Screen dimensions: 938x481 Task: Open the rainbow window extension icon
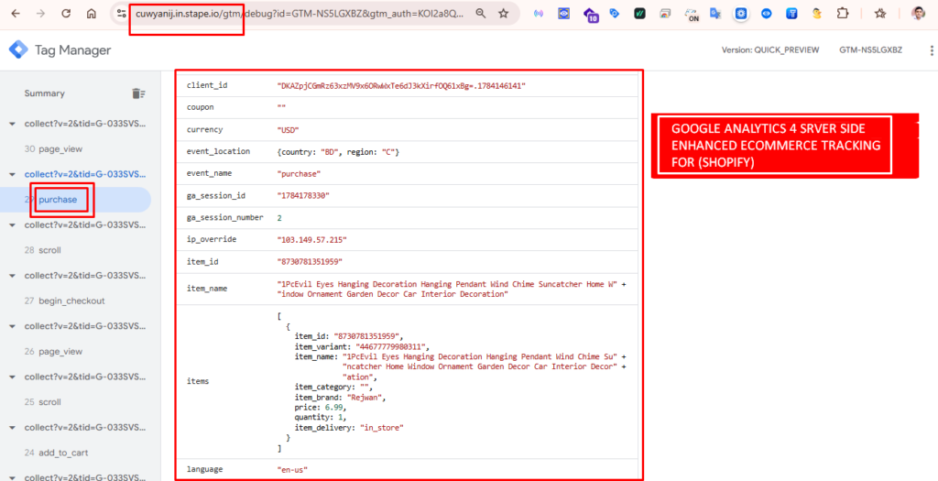[665, 13]
